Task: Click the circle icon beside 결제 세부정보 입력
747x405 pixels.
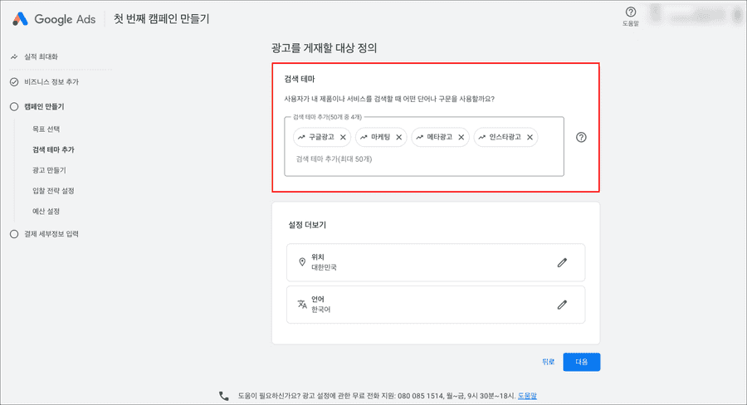Action: click(14, 234)
